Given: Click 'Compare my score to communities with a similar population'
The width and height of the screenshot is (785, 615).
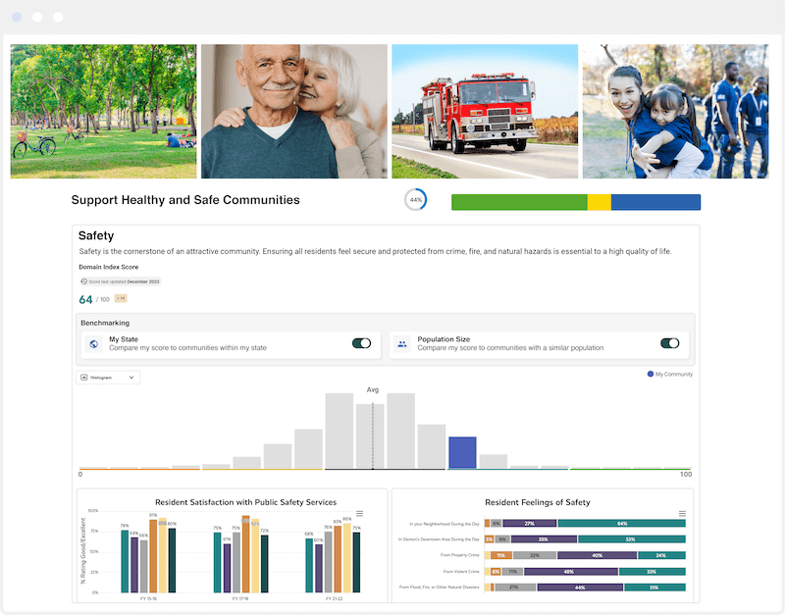Looking at the screenshot, I should tap(510, 348).
